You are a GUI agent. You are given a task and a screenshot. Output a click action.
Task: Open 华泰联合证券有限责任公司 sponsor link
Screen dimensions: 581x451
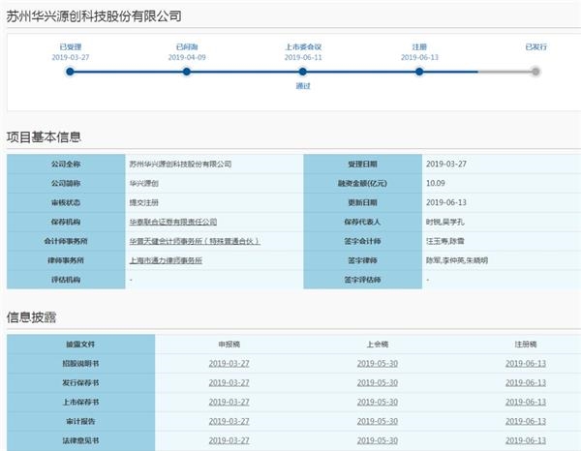pyautogui.click(x=173, y=222)
